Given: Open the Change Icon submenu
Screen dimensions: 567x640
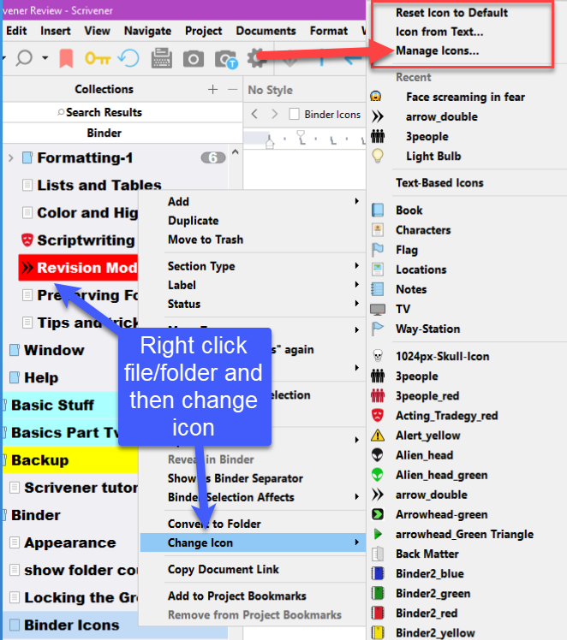Looking at the screenshot, I should point(253,542).
